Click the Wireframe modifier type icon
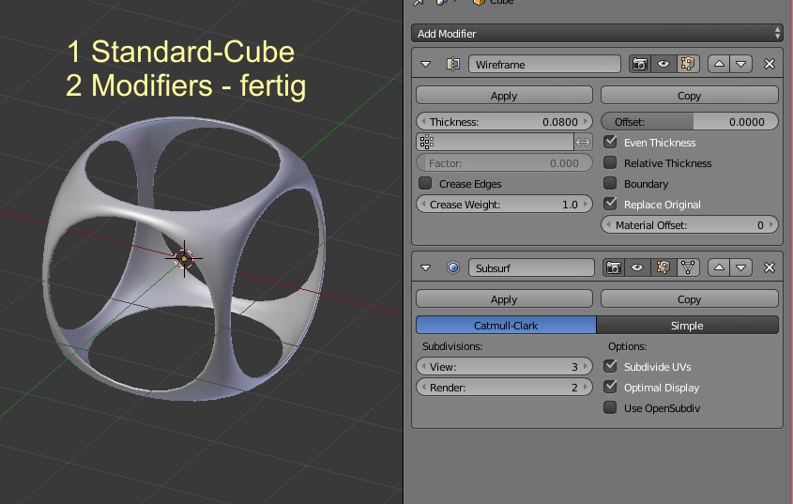 point(453,64)
